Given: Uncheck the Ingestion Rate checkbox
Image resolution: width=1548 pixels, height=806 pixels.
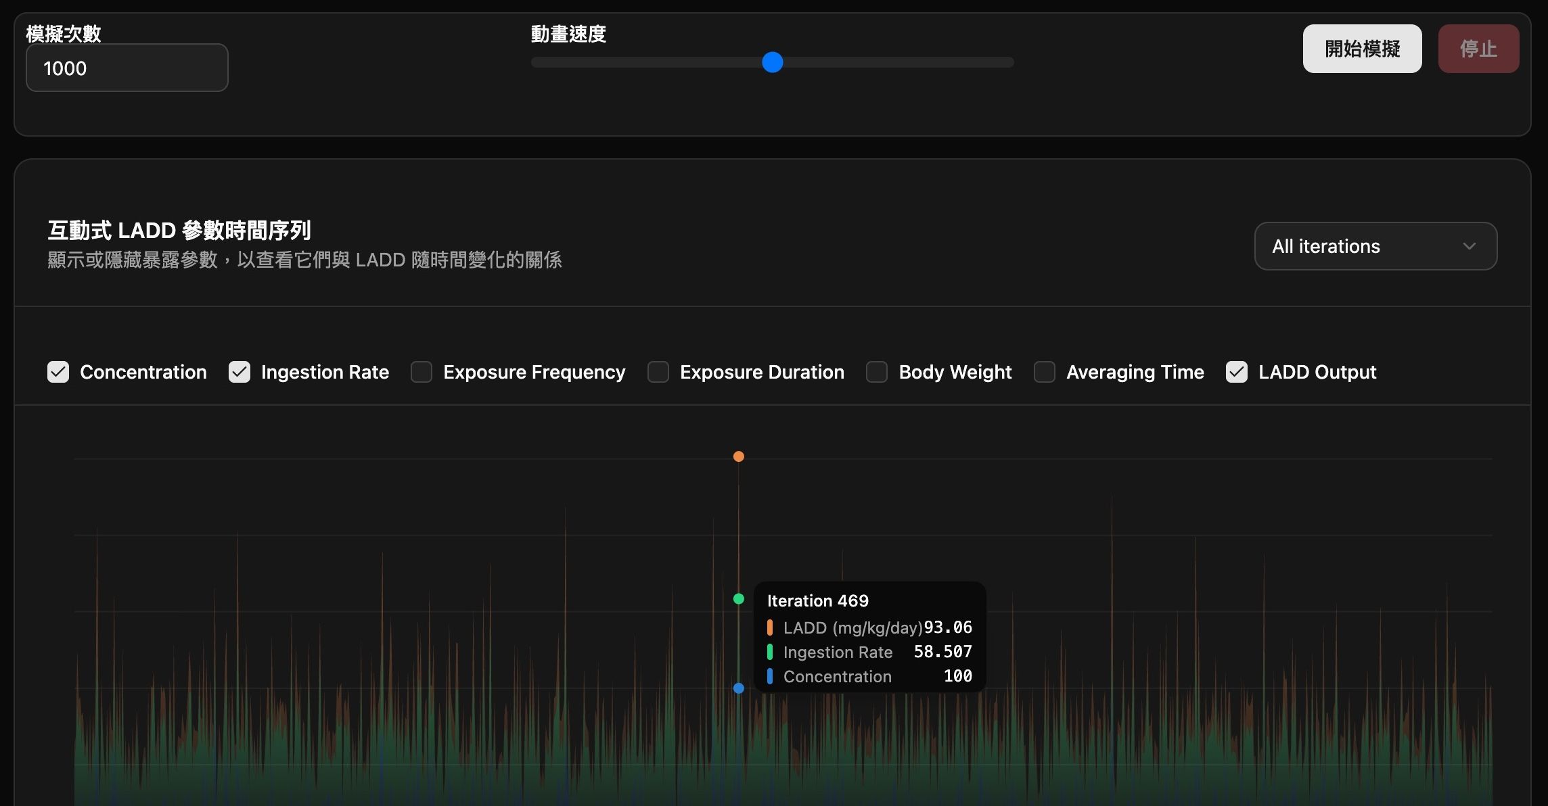Looking at the screenshot, I should [240, 372].
